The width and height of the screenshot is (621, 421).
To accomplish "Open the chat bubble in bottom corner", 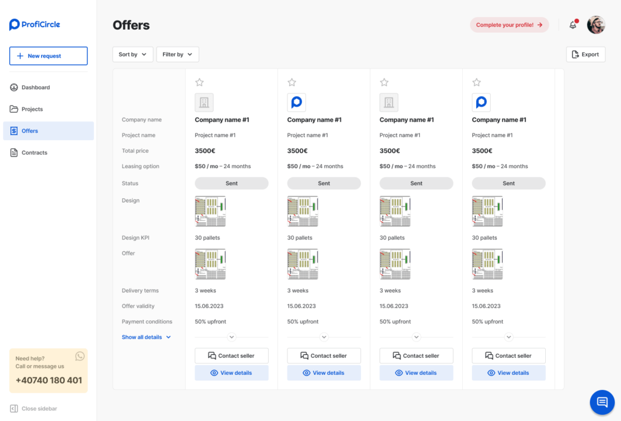I will tap(602, 402).
